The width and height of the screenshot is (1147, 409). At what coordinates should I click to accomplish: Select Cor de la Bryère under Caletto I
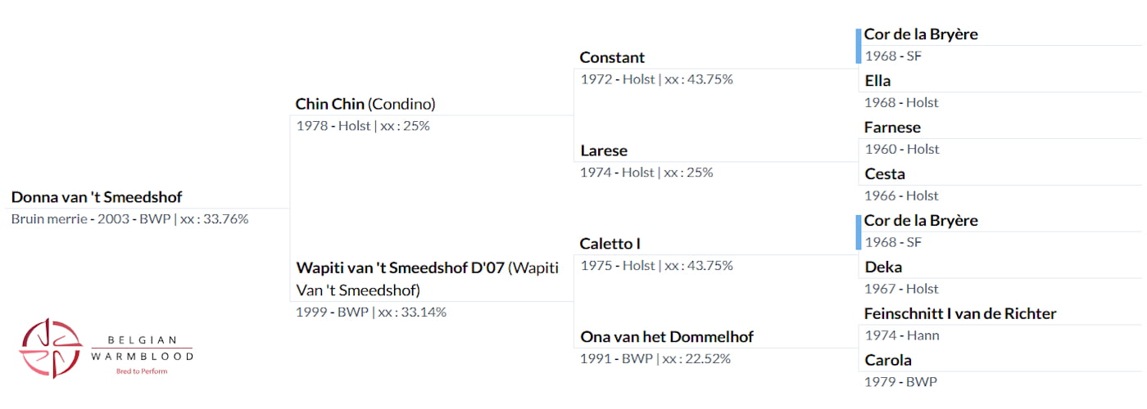(921, 221)
